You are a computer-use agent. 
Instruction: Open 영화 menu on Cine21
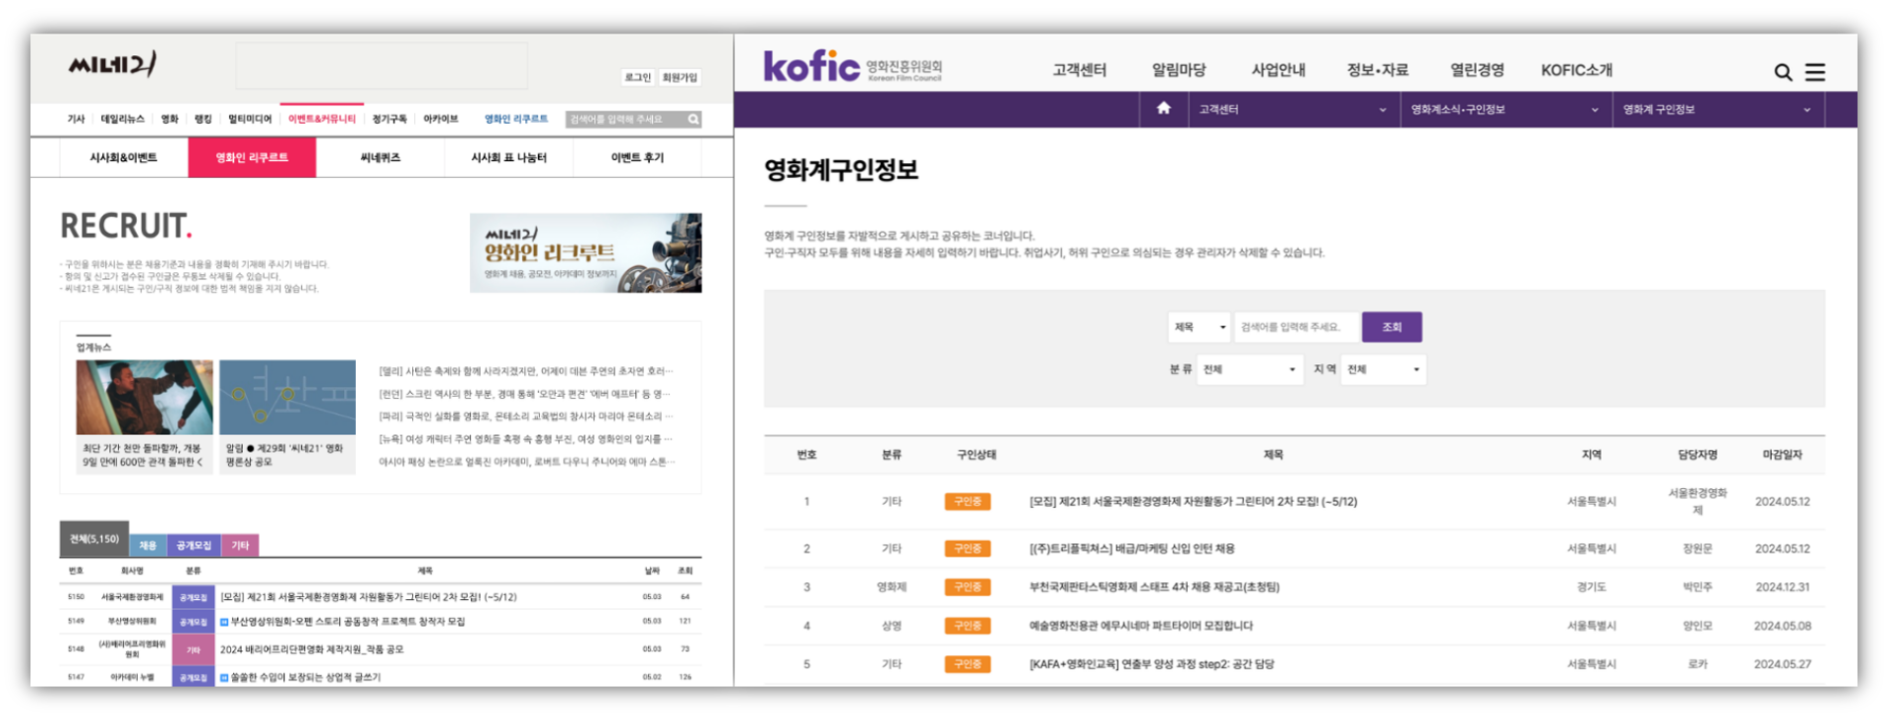click(x=170, y=119)
